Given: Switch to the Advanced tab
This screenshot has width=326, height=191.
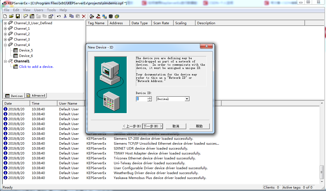Looking at the screenshot, I should pyautogui.click(x=36, y=95).
